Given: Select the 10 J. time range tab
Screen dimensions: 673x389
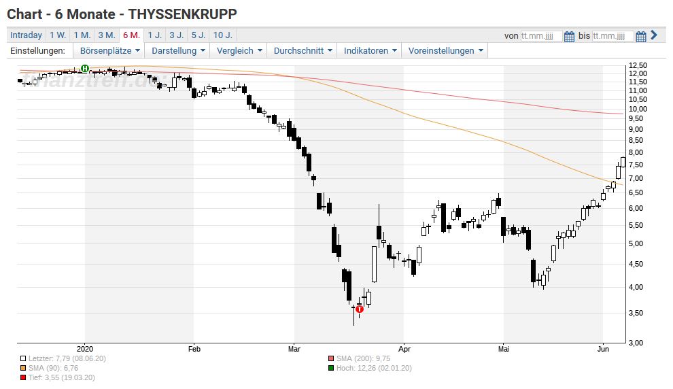Looking at the screenshot, I should pos(222,35).
